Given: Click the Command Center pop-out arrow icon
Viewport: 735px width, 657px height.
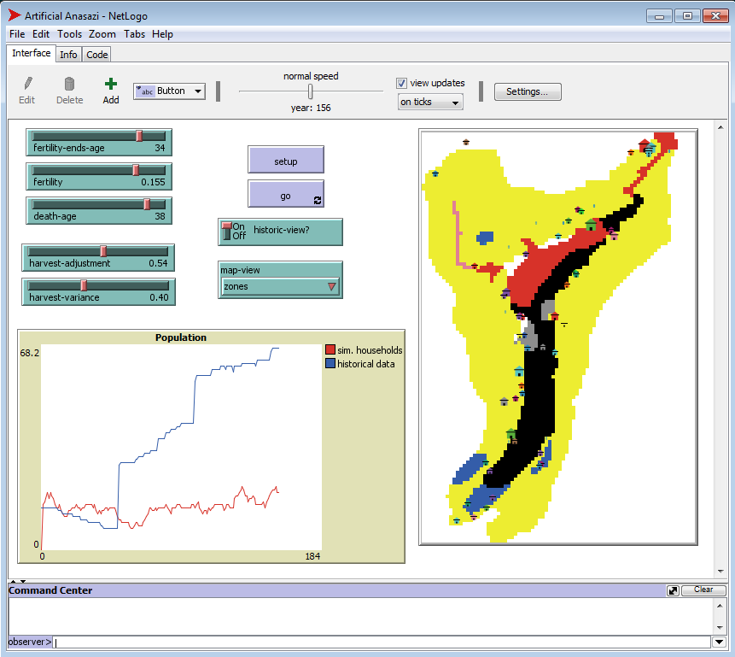Looking at the screenshot, I should pyautogui.click(x=673, y=590).
